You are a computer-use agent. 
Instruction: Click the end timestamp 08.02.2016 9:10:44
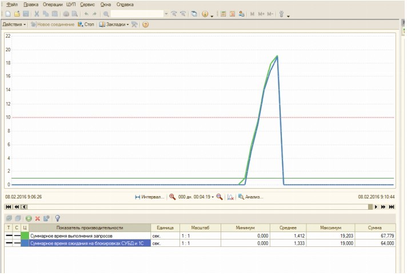[376, 197]
